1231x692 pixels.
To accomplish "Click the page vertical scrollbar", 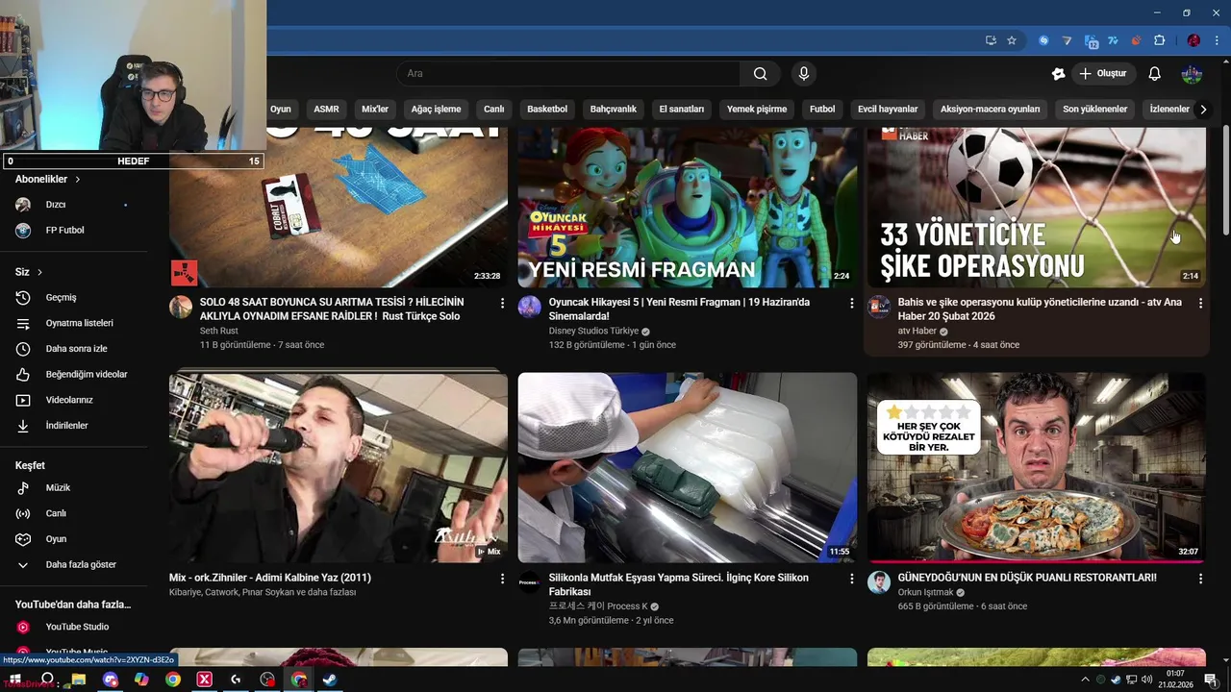I will coord(1226,179).
